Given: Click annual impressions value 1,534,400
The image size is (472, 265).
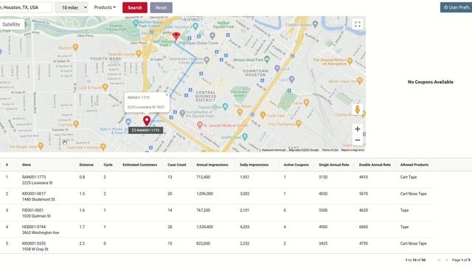Looking at the screenshot, I should click(204, 227).
